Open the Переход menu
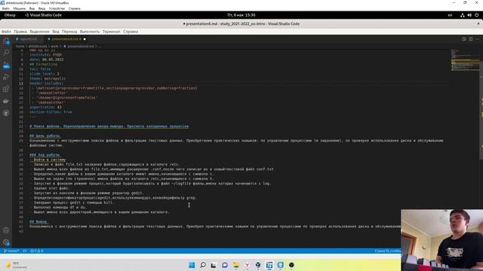The width and height of the screenshot is (483, 271). pos(69,32)
